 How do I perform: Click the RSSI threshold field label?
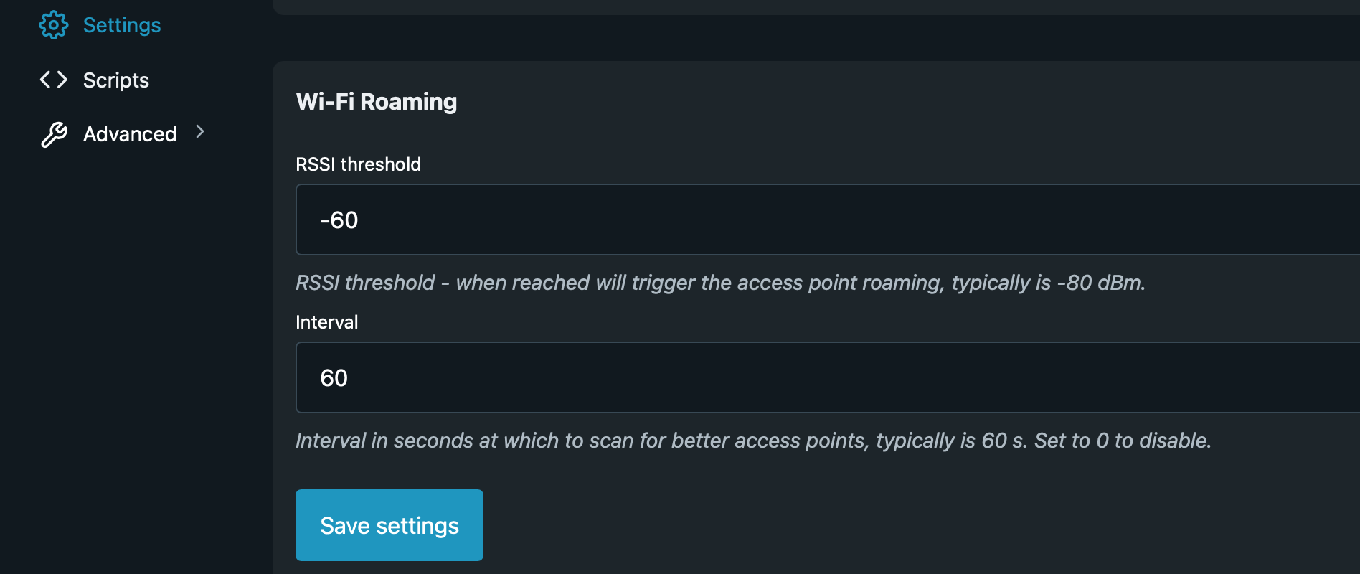coord(358,164)
